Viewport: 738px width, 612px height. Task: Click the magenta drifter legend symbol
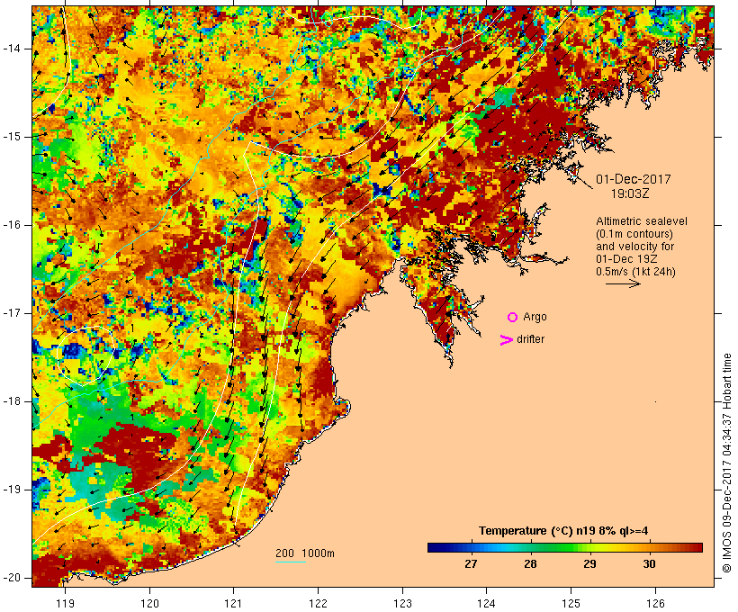[x=506, y=340]
